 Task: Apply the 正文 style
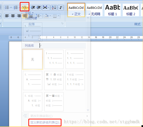coord(76,10)
